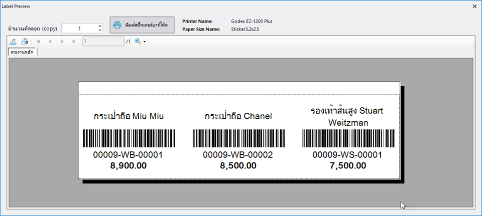Click the price 8,900.00
This screenshot has height=216, width=482.
tap(129, 166)
